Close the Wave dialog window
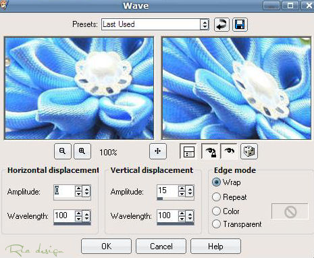 click(309, 5)
